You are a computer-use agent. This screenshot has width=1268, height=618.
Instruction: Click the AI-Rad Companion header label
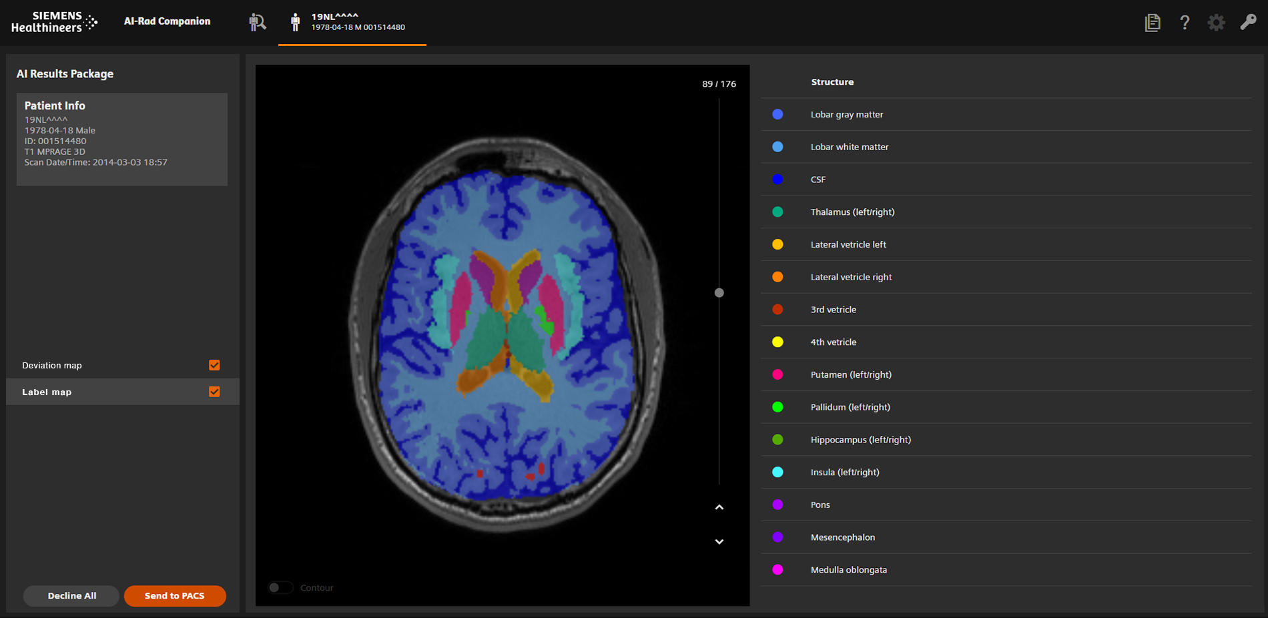tap(166, 21)
